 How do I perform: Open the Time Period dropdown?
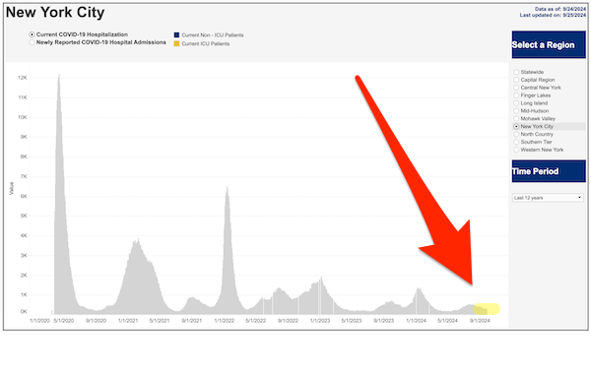(x=548, y=198)
